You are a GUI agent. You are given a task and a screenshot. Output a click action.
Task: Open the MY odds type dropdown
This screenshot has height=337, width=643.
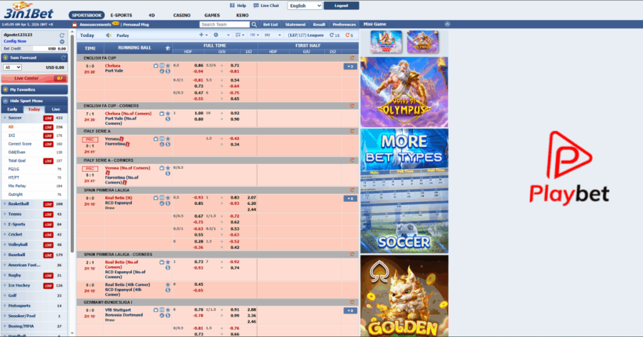click(273, 35)
